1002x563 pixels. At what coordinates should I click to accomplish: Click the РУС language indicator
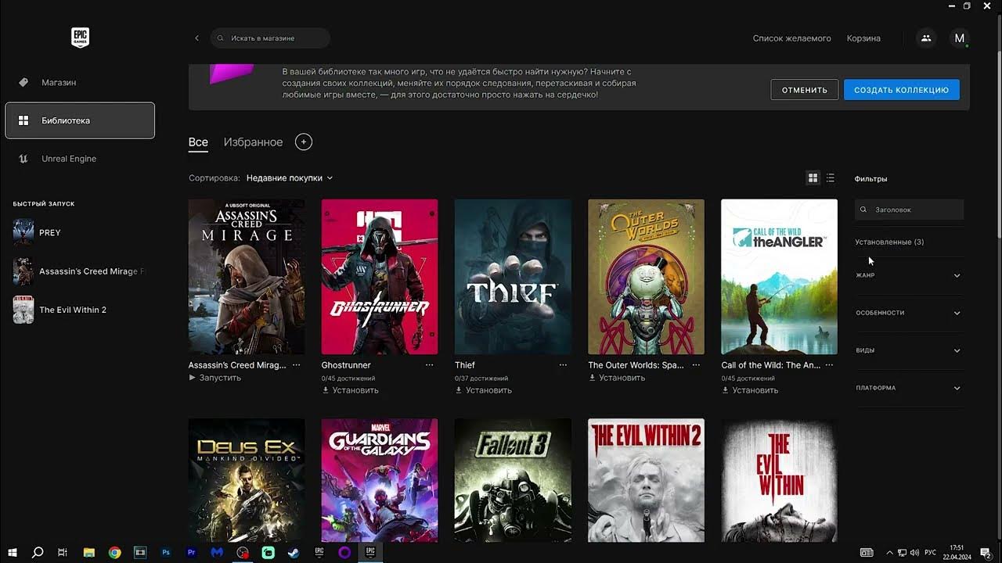(931, 553)
